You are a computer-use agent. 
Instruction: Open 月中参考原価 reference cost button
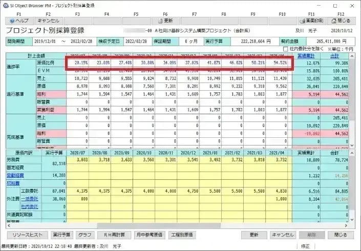coord(149,235)
